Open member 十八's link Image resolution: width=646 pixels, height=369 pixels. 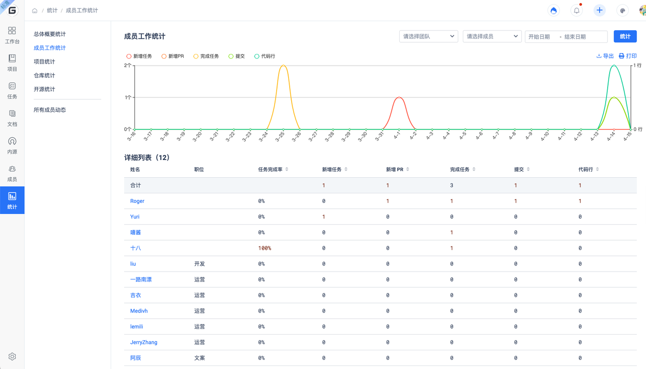136,248
